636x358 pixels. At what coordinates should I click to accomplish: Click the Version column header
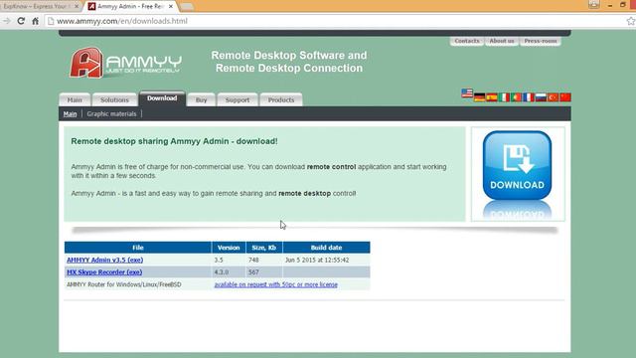click(229, 248)
